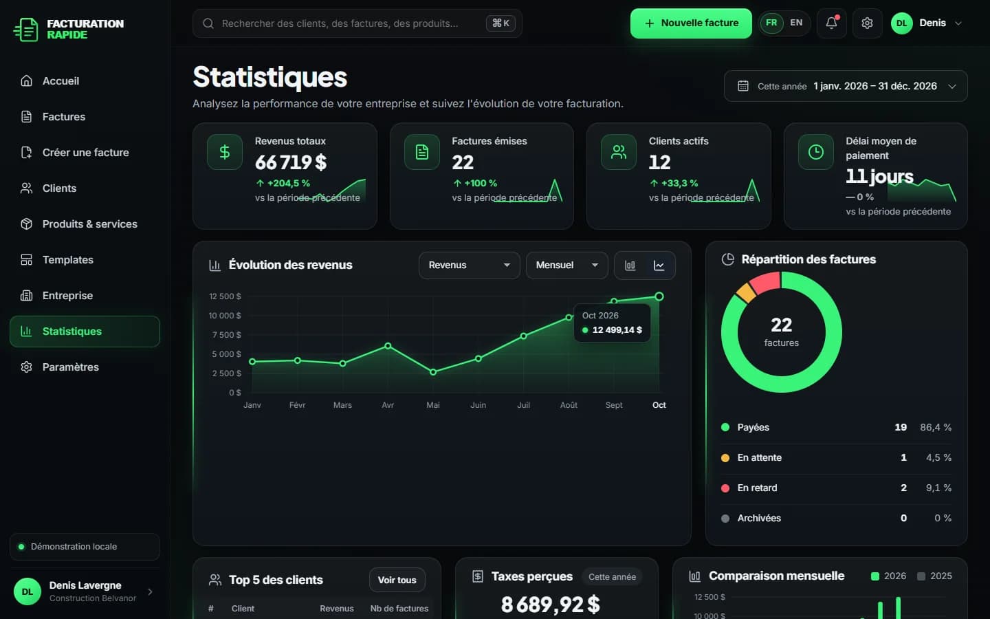Switch language to EN

796,23
